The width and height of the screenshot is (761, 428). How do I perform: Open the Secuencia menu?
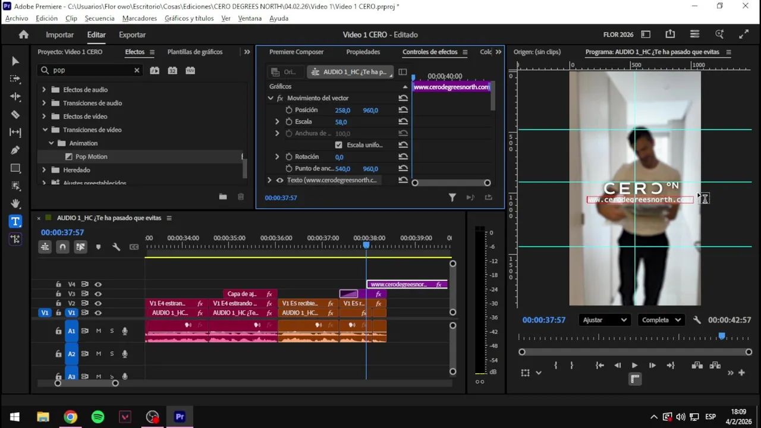[99, 18]
